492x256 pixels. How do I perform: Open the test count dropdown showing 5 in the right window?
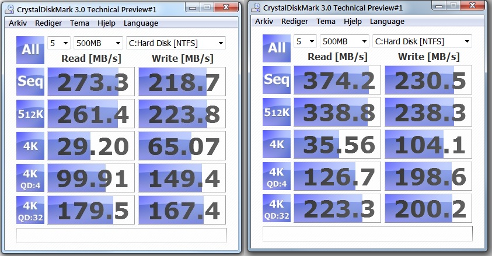305,41
